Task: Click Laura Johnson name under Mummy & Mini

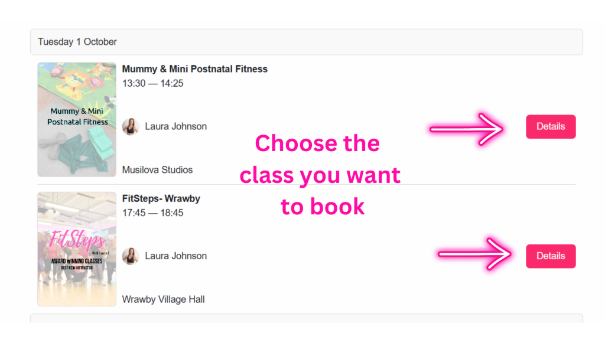Action: [x=175, y=126]
